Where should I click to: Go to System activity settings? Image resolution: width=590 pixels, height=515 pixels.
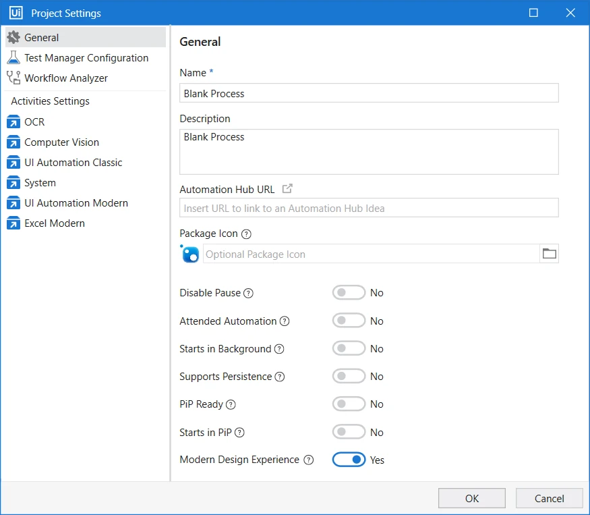(86, 183)
